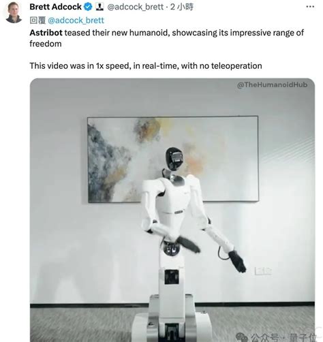The width and height of the screenshot is (323, 342).
Task: Click the @adcock_brett reply mention link
Action: click(76, 20)
